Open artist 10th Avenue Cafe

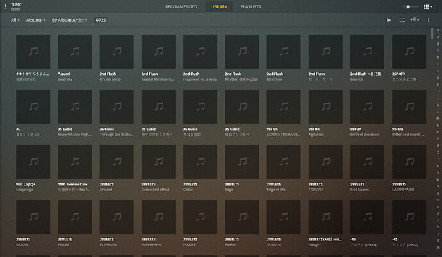(x=72, y=184)
